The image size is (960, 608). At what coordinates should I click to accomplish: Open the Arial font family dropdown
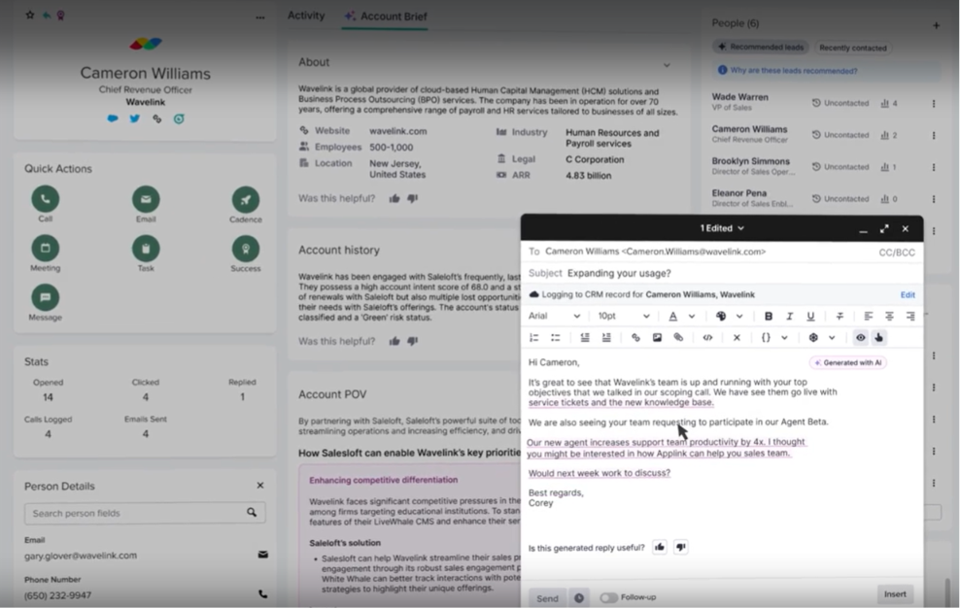(x=554, y=316)
